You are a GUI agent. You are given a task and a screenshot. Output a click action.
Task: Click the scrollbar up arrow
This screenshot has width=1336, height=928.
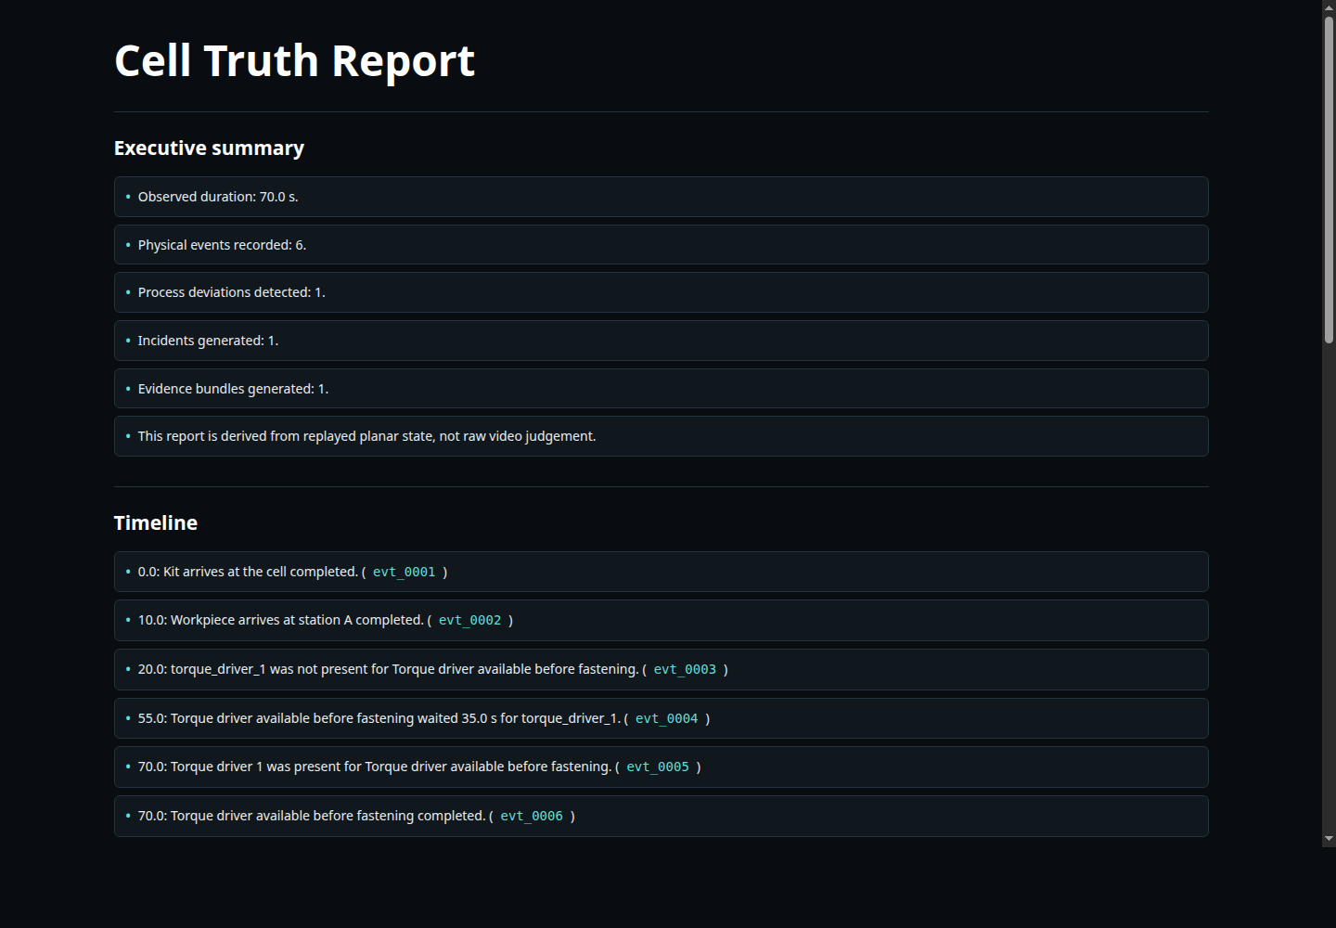(1329, 6)
